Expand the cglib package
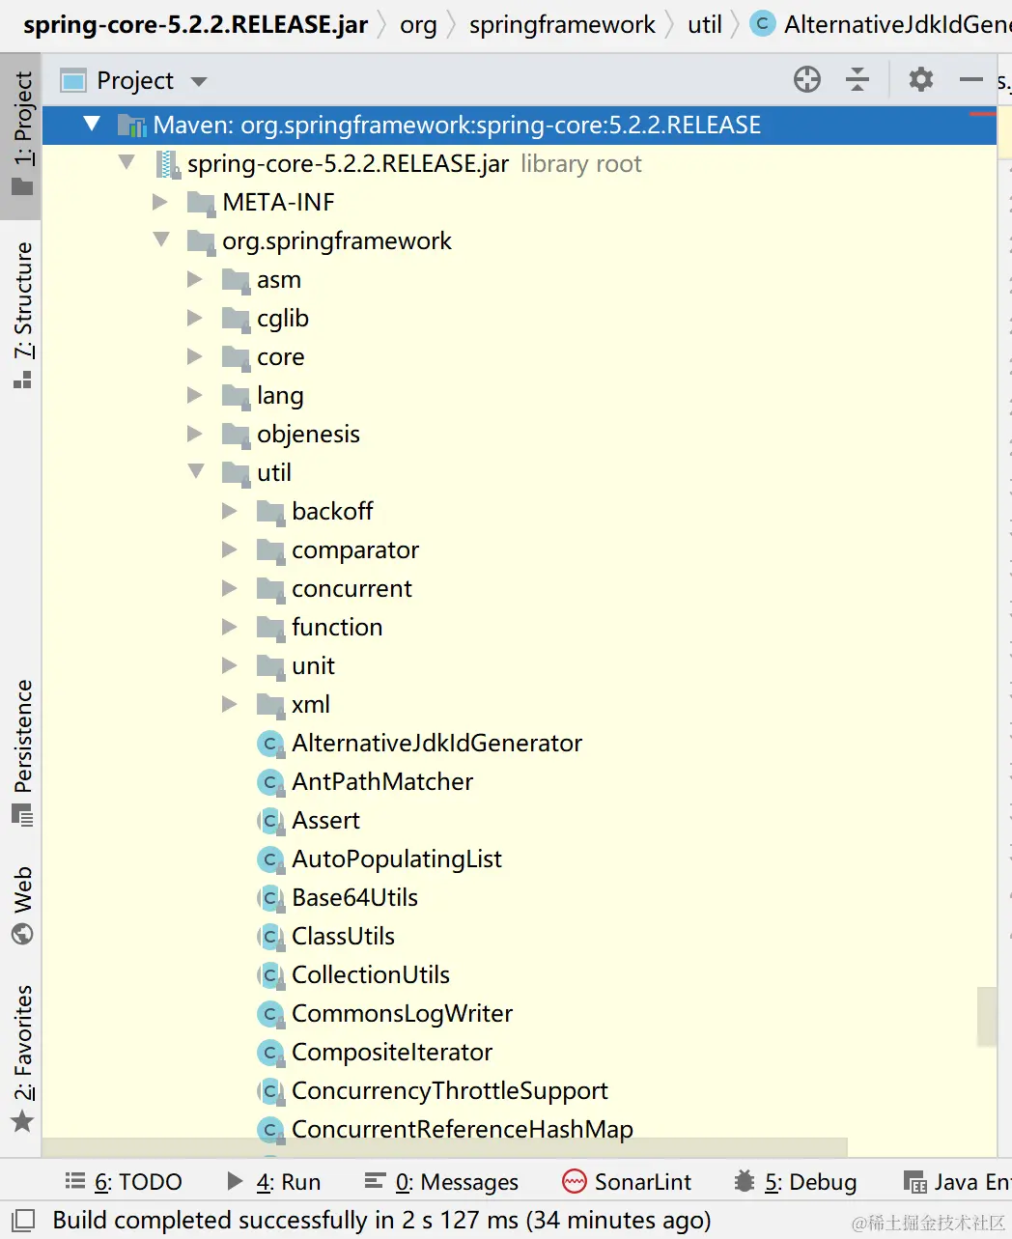The image size is (1012, 1239). tap(195, 318)
